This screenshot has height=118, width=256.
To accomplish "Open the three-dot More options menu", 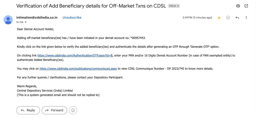I will pyautogui.click(x=246, y=18).
